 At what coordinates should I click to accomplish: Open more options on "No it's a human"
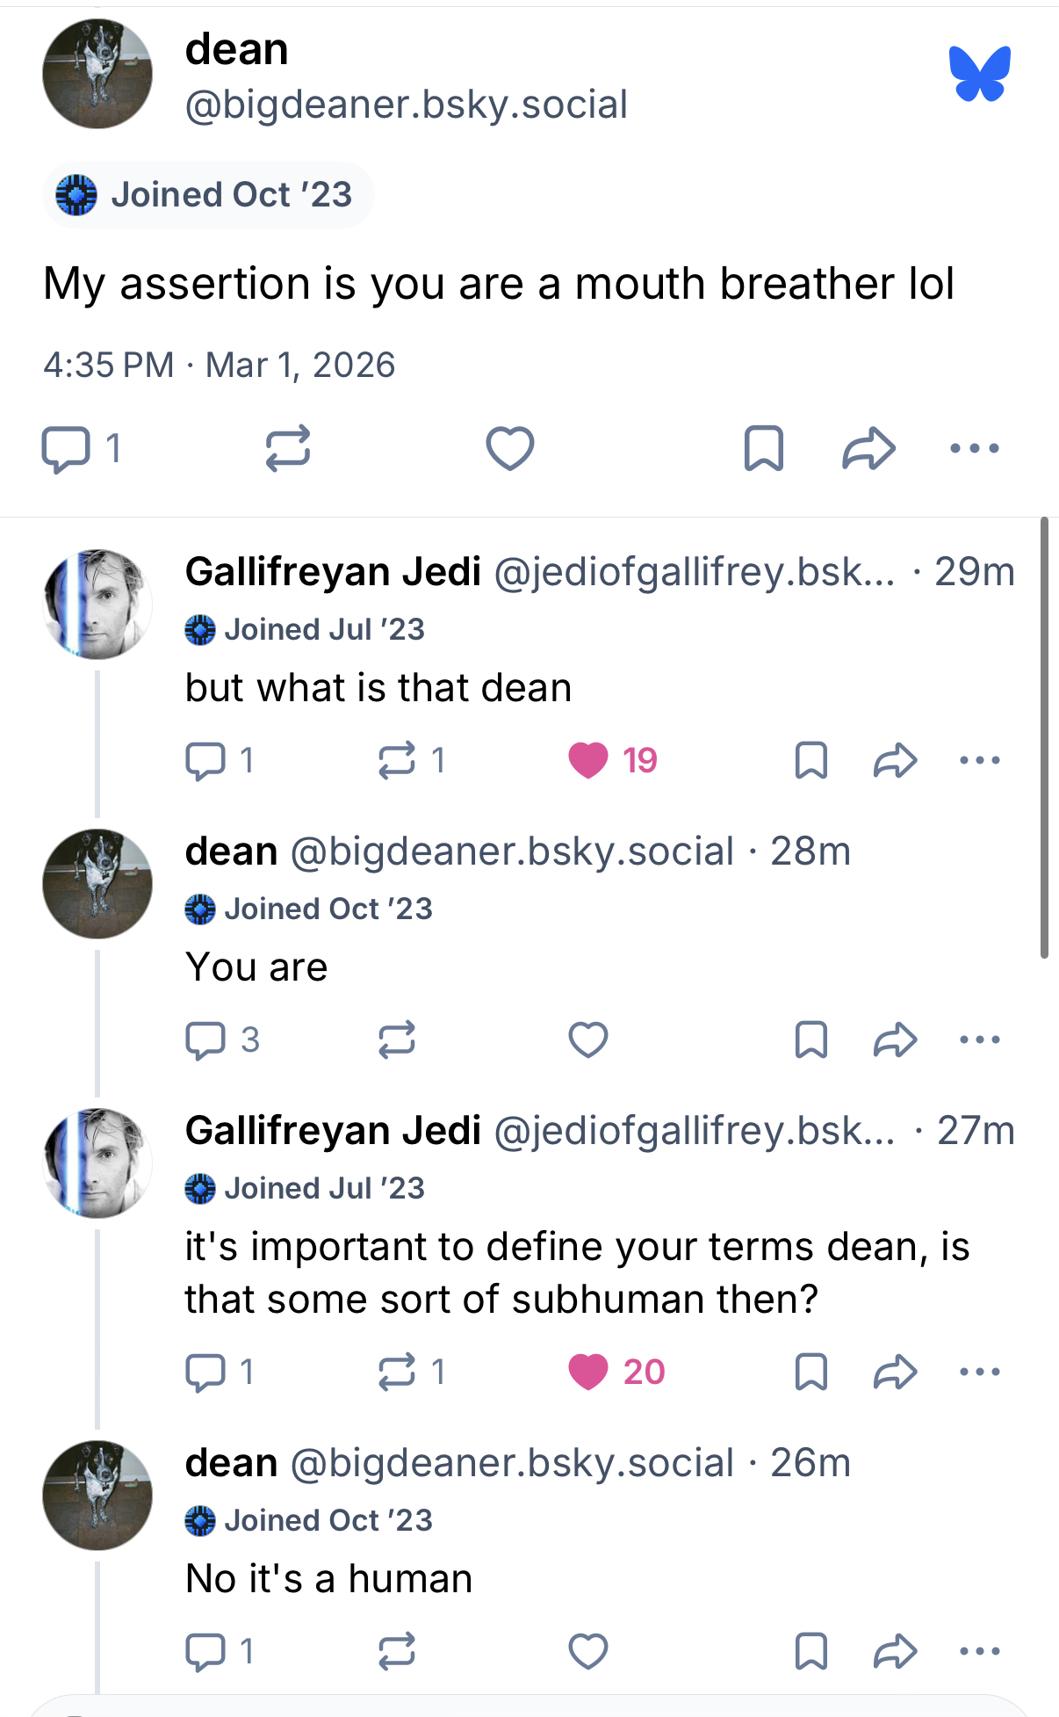coord(980,1651)
